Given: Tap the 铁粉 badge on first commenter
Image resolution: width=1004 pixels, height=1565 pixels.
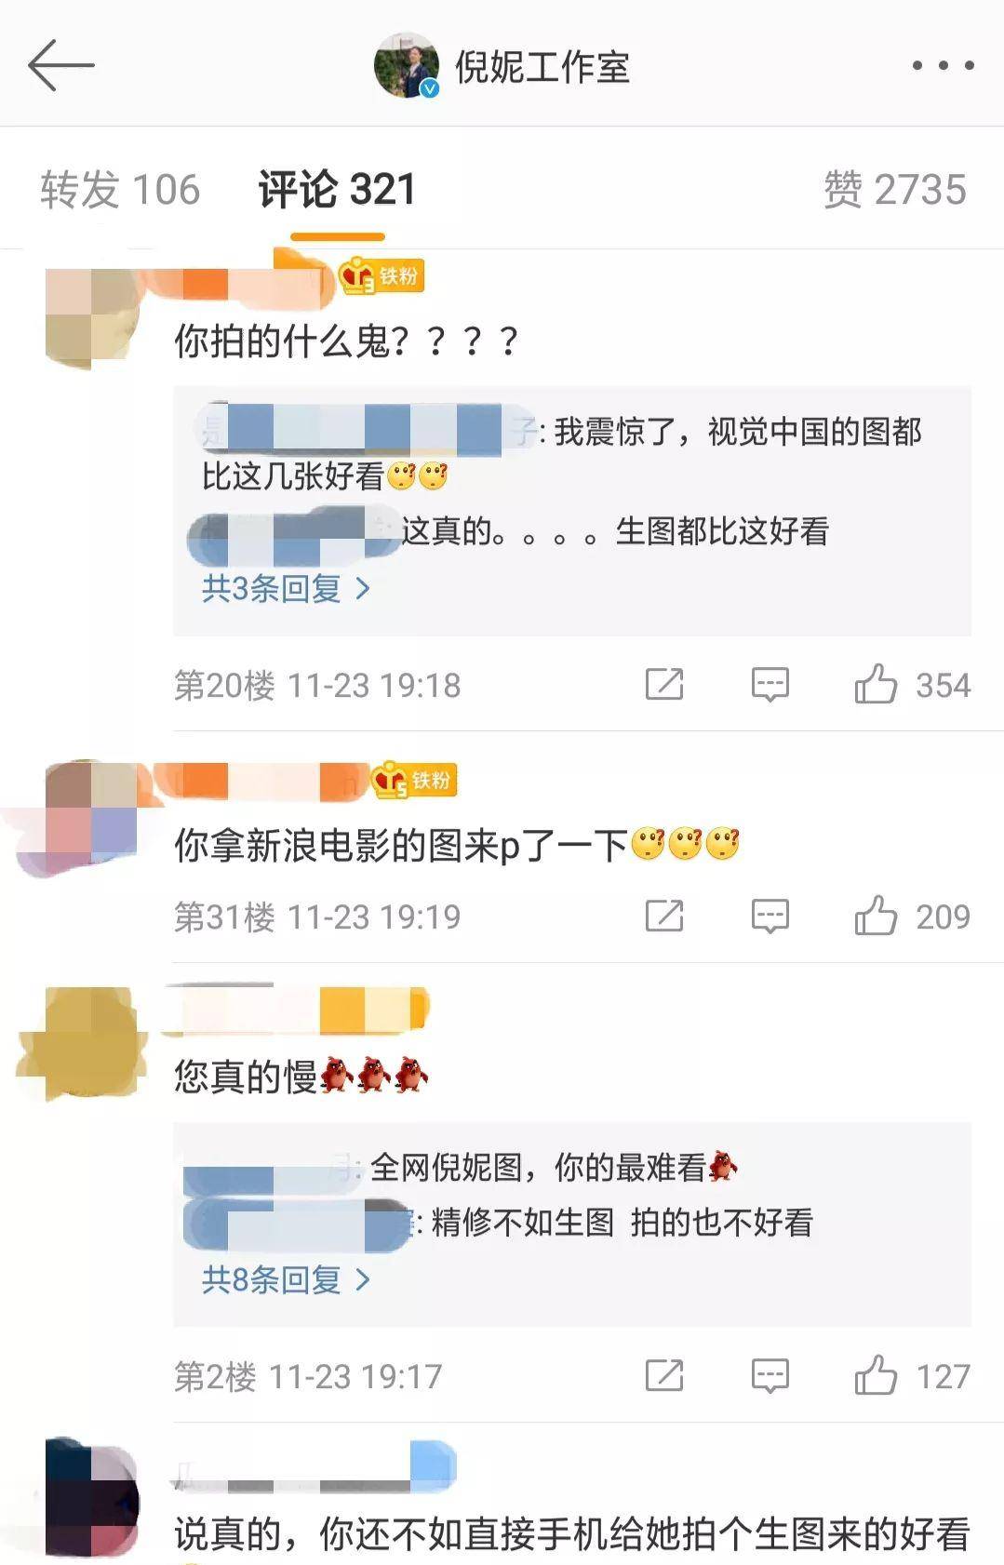Looking at the screenshot, I should coord(382,276).
